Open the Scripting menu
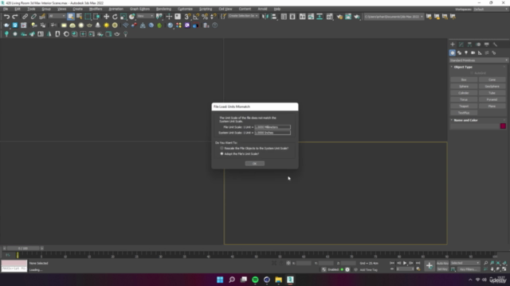The height and width of the screenshot is (286, 510). [x=206, y=9]
